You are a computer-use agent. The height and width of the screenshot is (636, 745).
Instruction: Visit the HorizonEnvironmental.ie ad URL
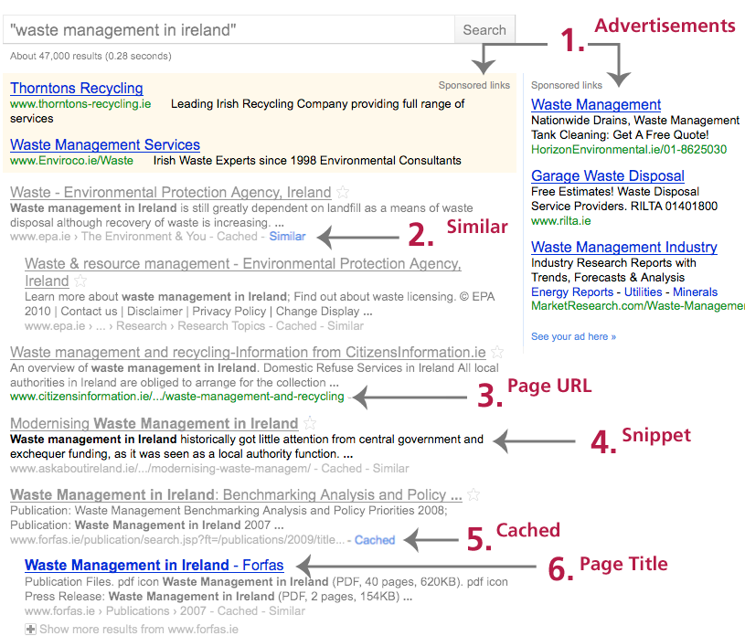(x=629, y=150)
